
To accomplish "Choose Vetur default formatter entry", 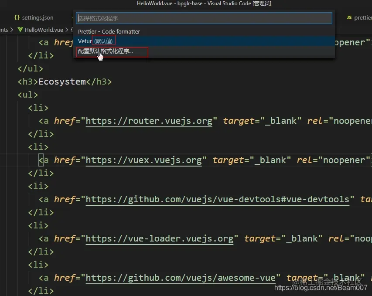I will pyautogui.click(x=204, y=41).
